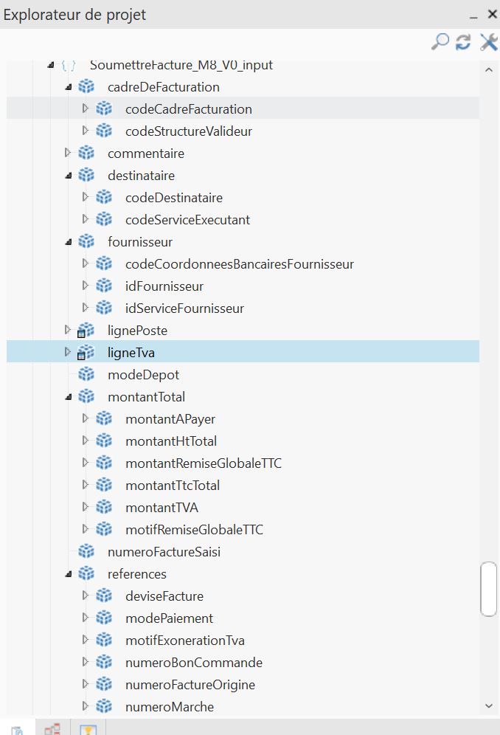Select the numeroFactureSaisi tree item

point(164,552)
